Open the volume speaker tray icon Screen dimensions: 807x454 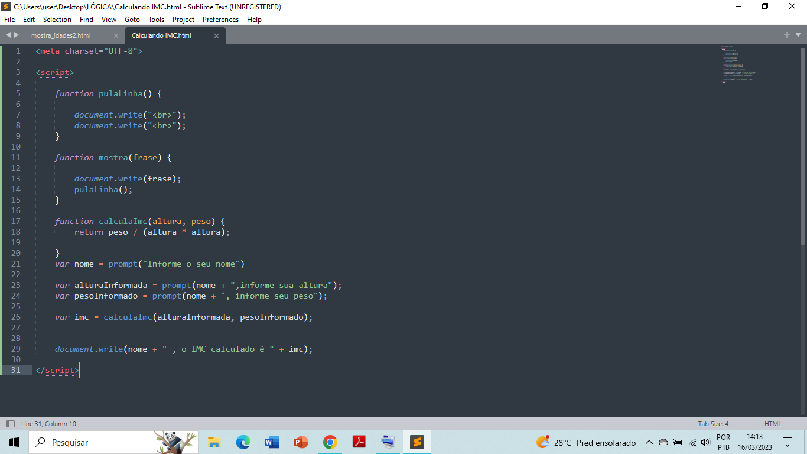[x=705, y=442]
